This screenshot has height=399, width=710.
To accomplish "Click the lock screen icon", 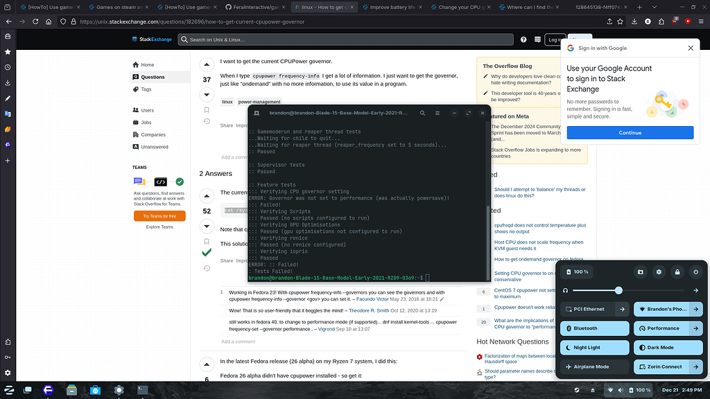I will coord(677,272).
